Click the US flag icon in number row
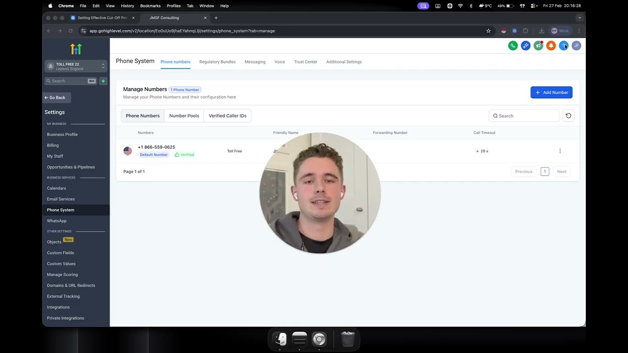This screenshot has width=628, height=353. pos(128,151)
